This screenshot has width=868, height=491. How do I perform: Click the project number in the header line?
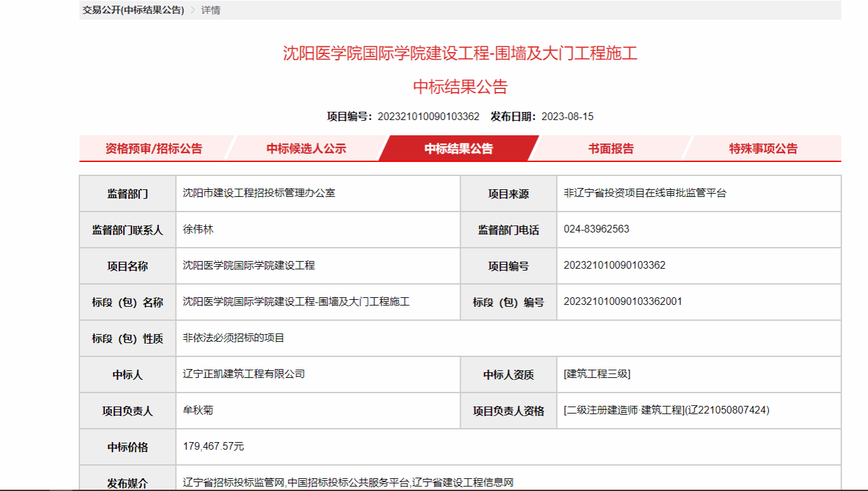click(x=428, y=116)
